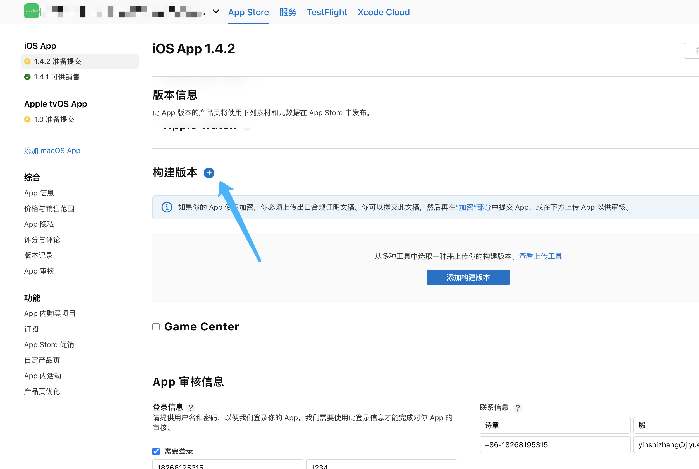Select iOS version 1.4.1 可供销售
This screenshot has width=699, height=469.
[x=52, y=77]
